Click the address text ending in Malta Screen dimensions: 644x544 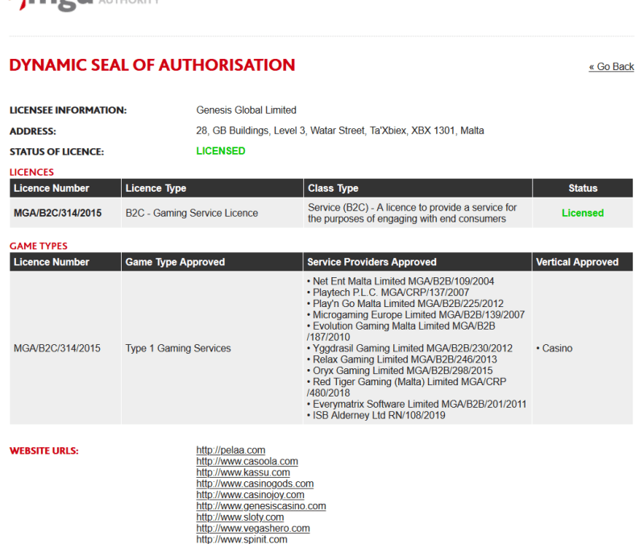coord(339,131)
